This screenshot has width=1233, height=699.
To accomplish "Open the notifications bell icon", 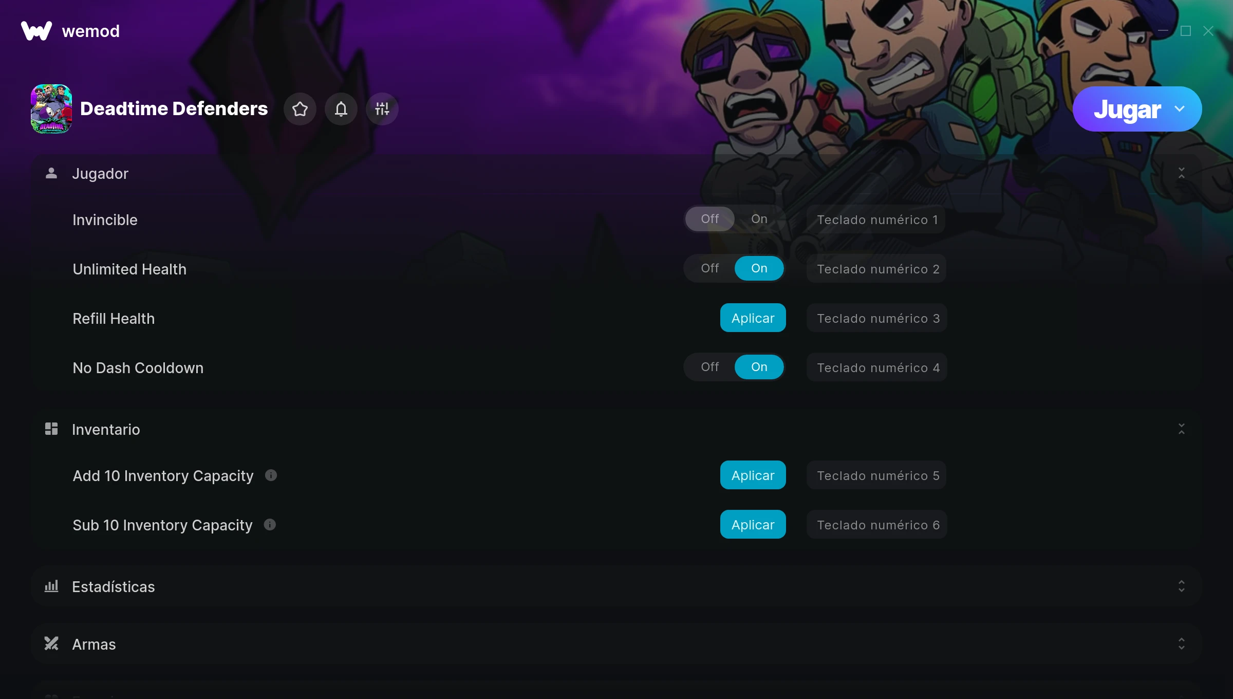I will pos(341,109).
